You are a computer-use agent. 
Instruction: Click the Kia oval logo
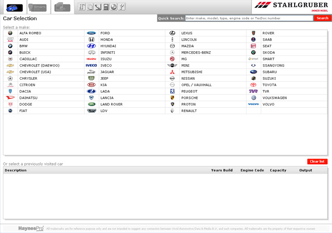point(91,85)
